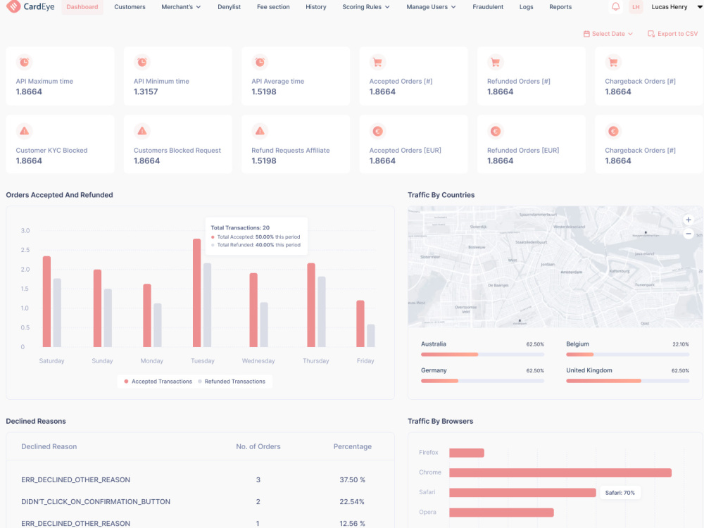
Task: Click the Customer KYC Blocked warning icon
Action: tap(24, 131)
